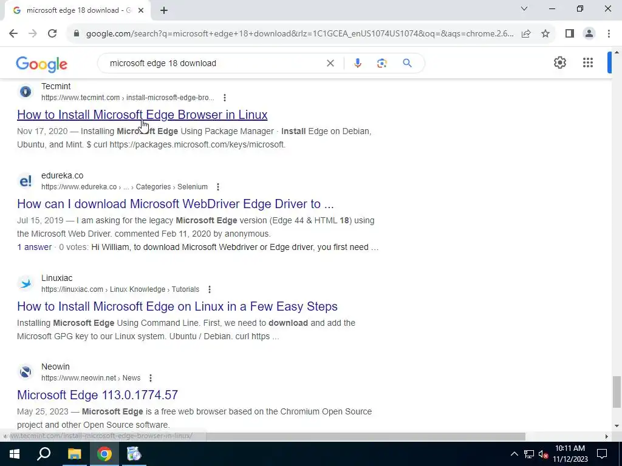Open Google quick settings gear
This screenshot has width=622, height=466.
[559, 62]
